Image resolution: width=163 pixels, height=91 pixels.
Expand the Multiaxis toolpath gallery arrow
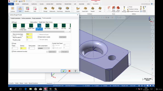[x=104, y=11]
